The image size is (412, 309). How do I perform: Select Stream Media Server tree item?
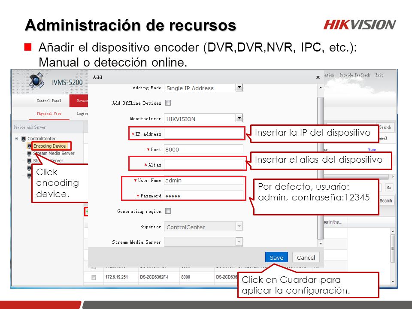coord(54,153)
